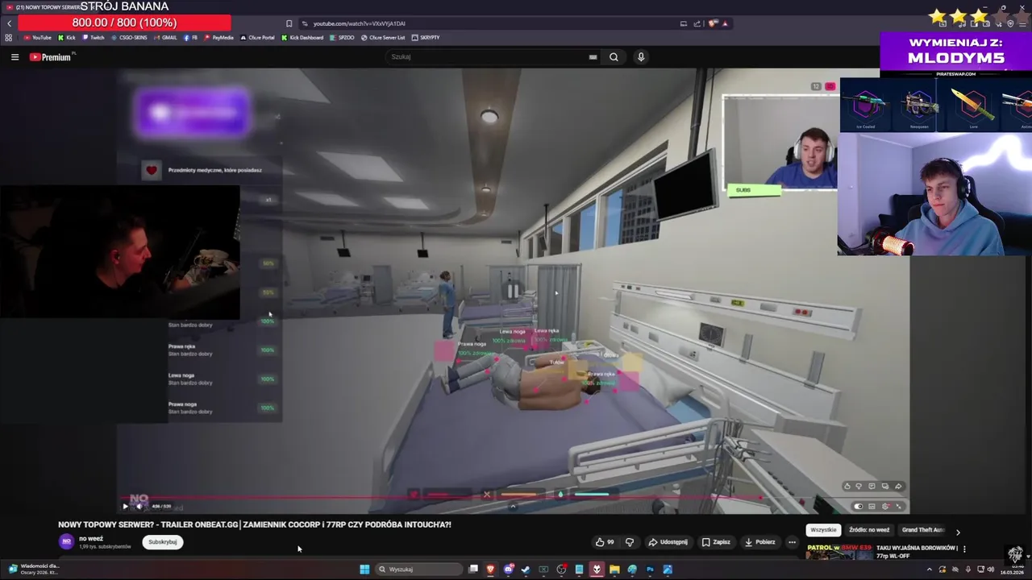Screen dimensions: 1032x580
Task: Select the Źródło: no weeź chip
Action: [869, 530]
